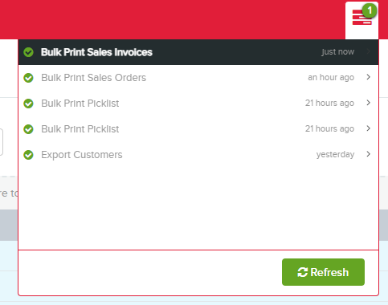Open the Export Customers entry
This screenshot has width=388, height=305.
point(198,155)
